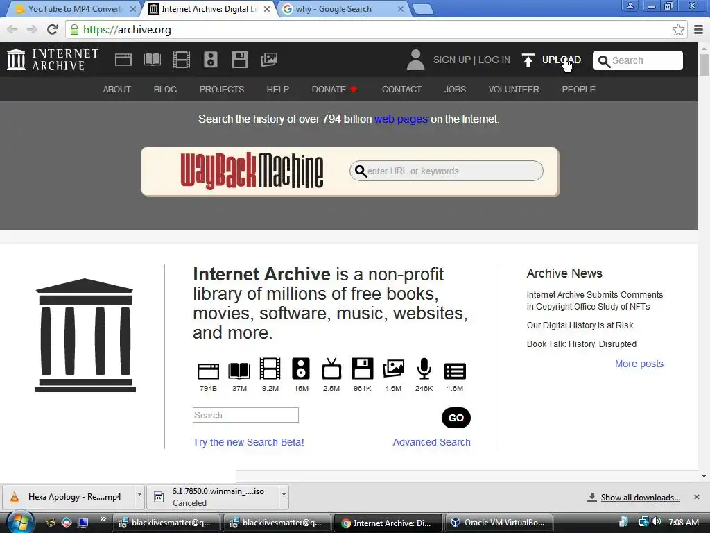Select the 2.5M TV icon

click(331, 368)
